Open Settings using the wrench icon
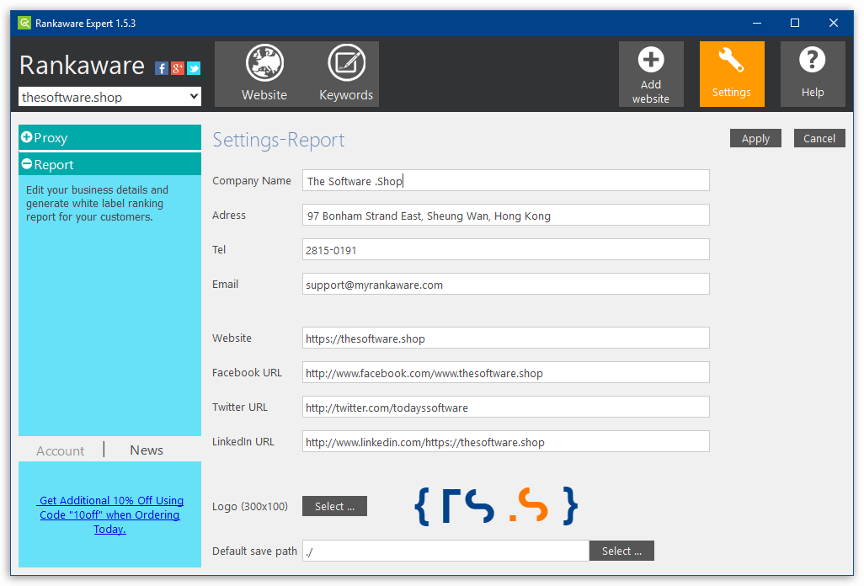The height and width of the screenshot is (586, 864). (731, 59)
